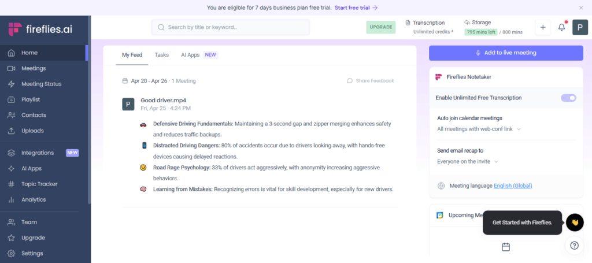Image resolution: width=592 pixels, height=263 pixels.
Task: Click the Upcoming Meetings calendar icon
Action: click(x=440, y=215)
